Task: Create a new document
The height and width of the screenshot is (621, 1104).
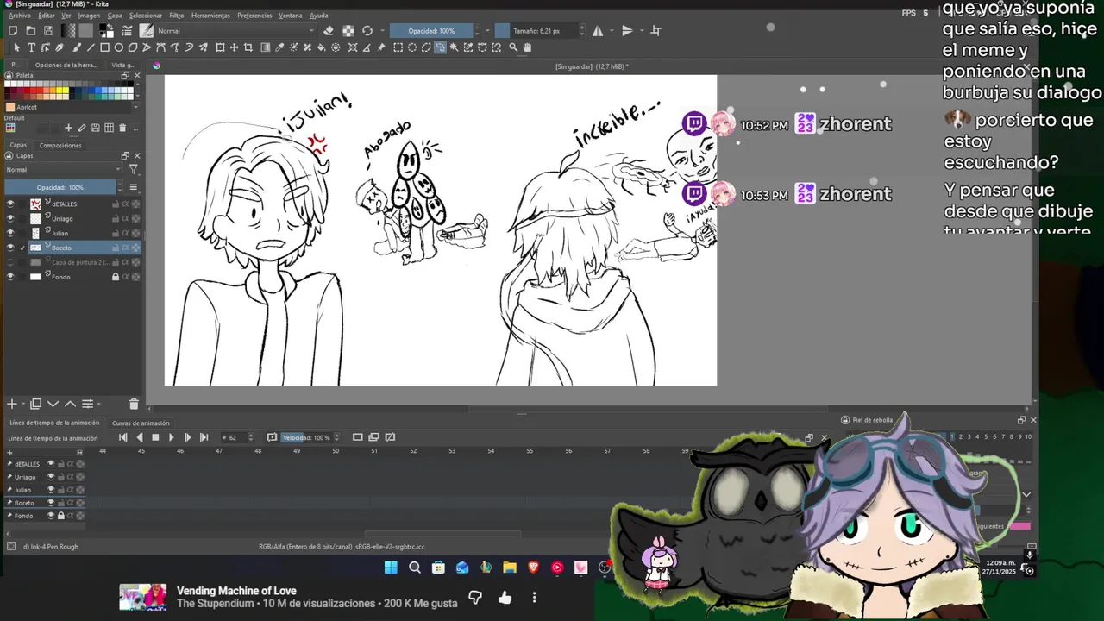Action: coord(13,30)
